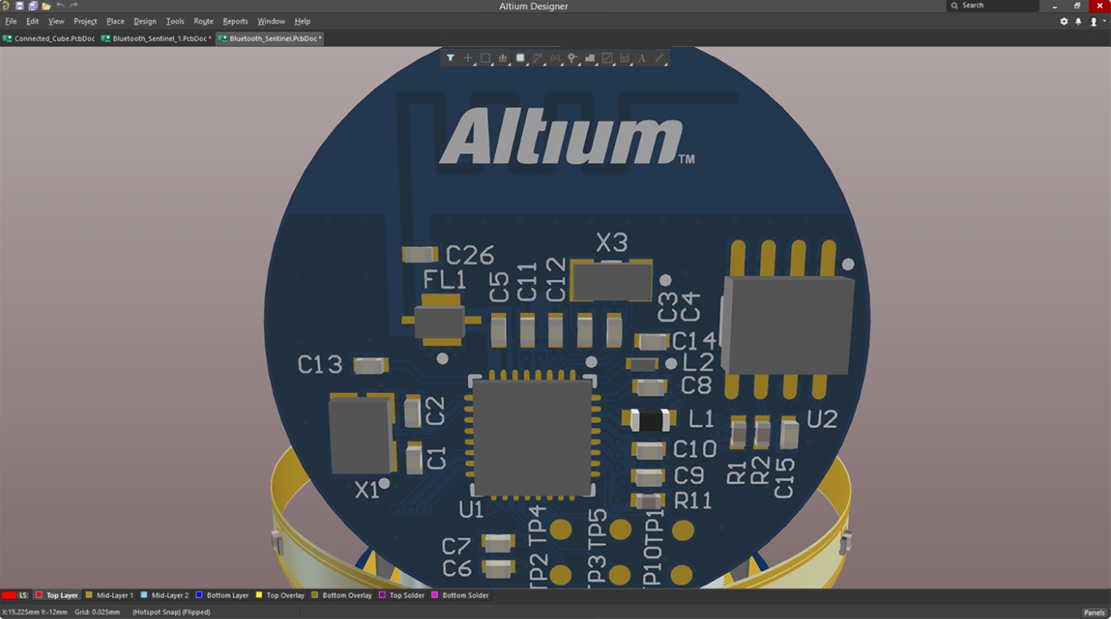The image size is (1111, 619).
Task: Click the bracketed keepout tool icon
Action: click(x=625, y=58)
